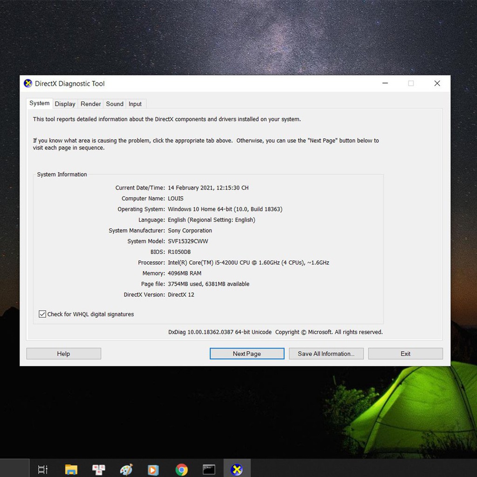Click the 'System Information' group label
The image size is (477, 477).
(x=62, y=174)
